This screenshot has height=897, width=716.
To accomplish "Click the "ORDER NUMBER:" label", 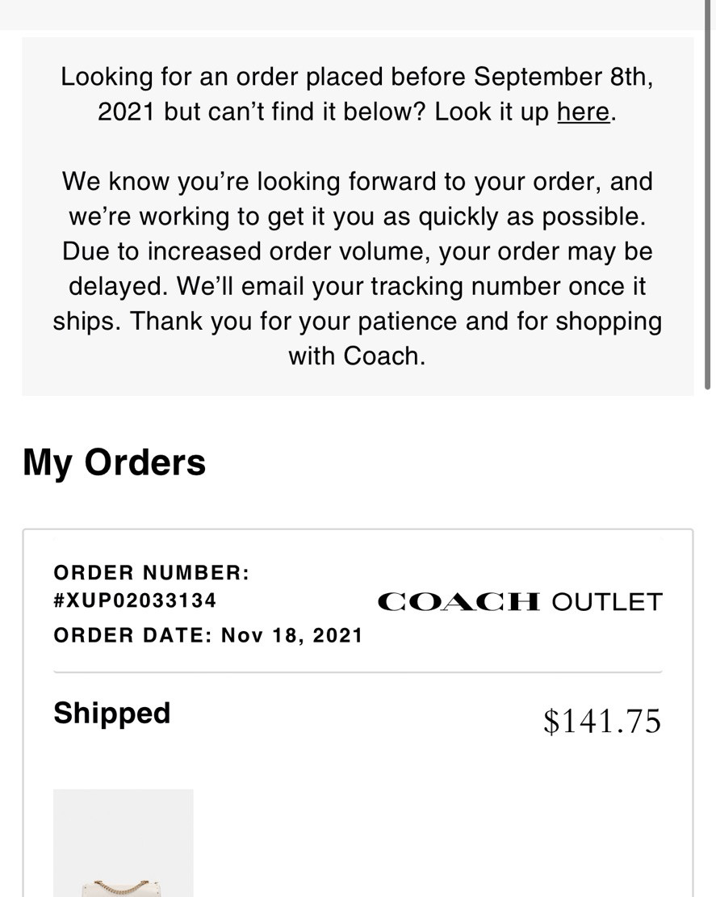I will (x=152, y=573).
